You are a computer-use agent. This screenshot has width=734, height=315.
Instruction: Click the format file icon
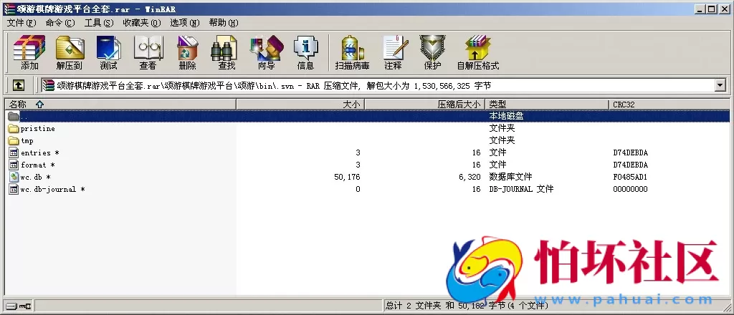[x=14, y=165]
